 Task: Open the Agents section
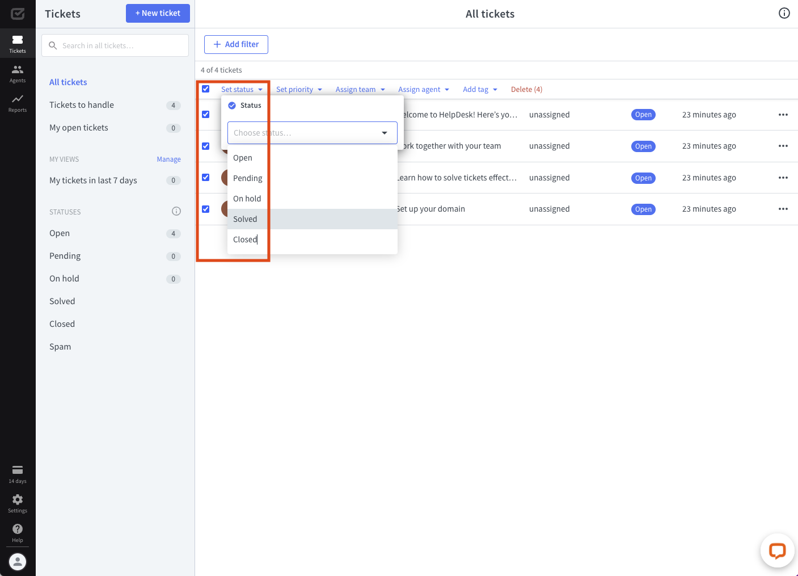[x=18, y=74]
